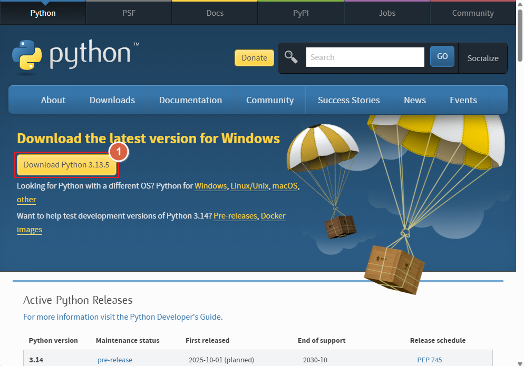Click the '2025-10-01 (planned)' cell

221,360
